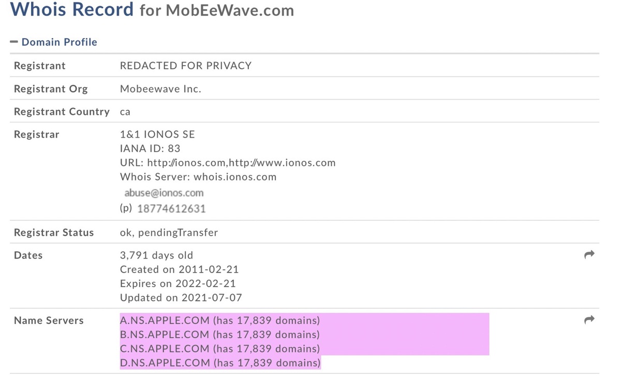
Task: Click the abuse@ionos.com email address
Action: [x=164, y=193]
